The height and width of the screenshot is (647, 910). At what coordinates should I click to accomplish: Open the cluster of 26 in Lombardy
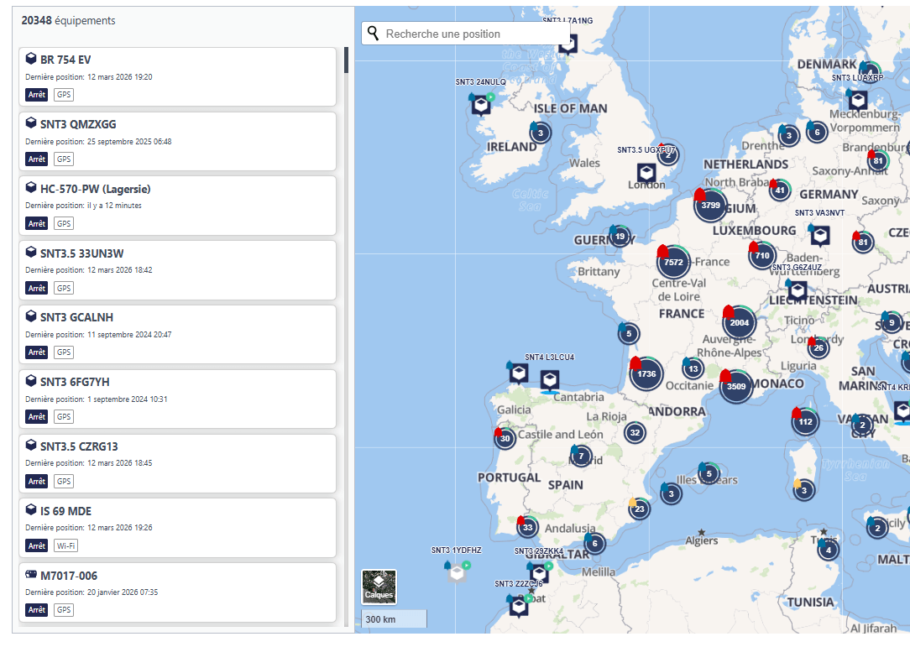(818, 348)
